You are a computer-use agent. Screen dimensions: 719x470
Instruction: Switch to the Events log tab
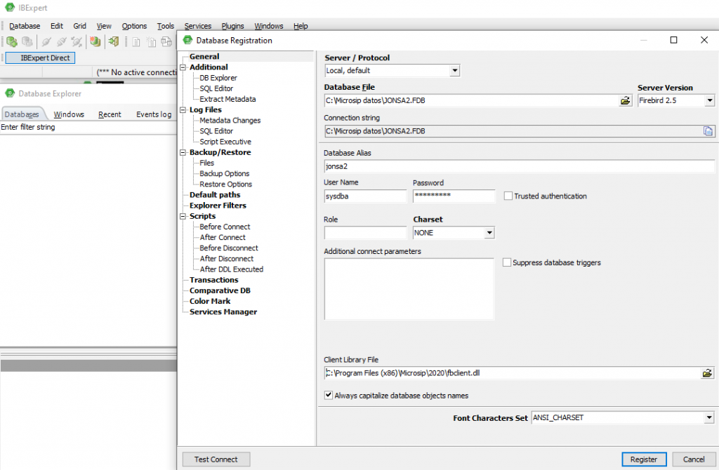click(153, 114)
